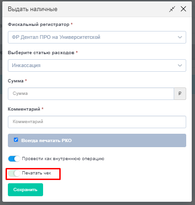Click the ruble currency symbol addon

click(x=180, y=93)
